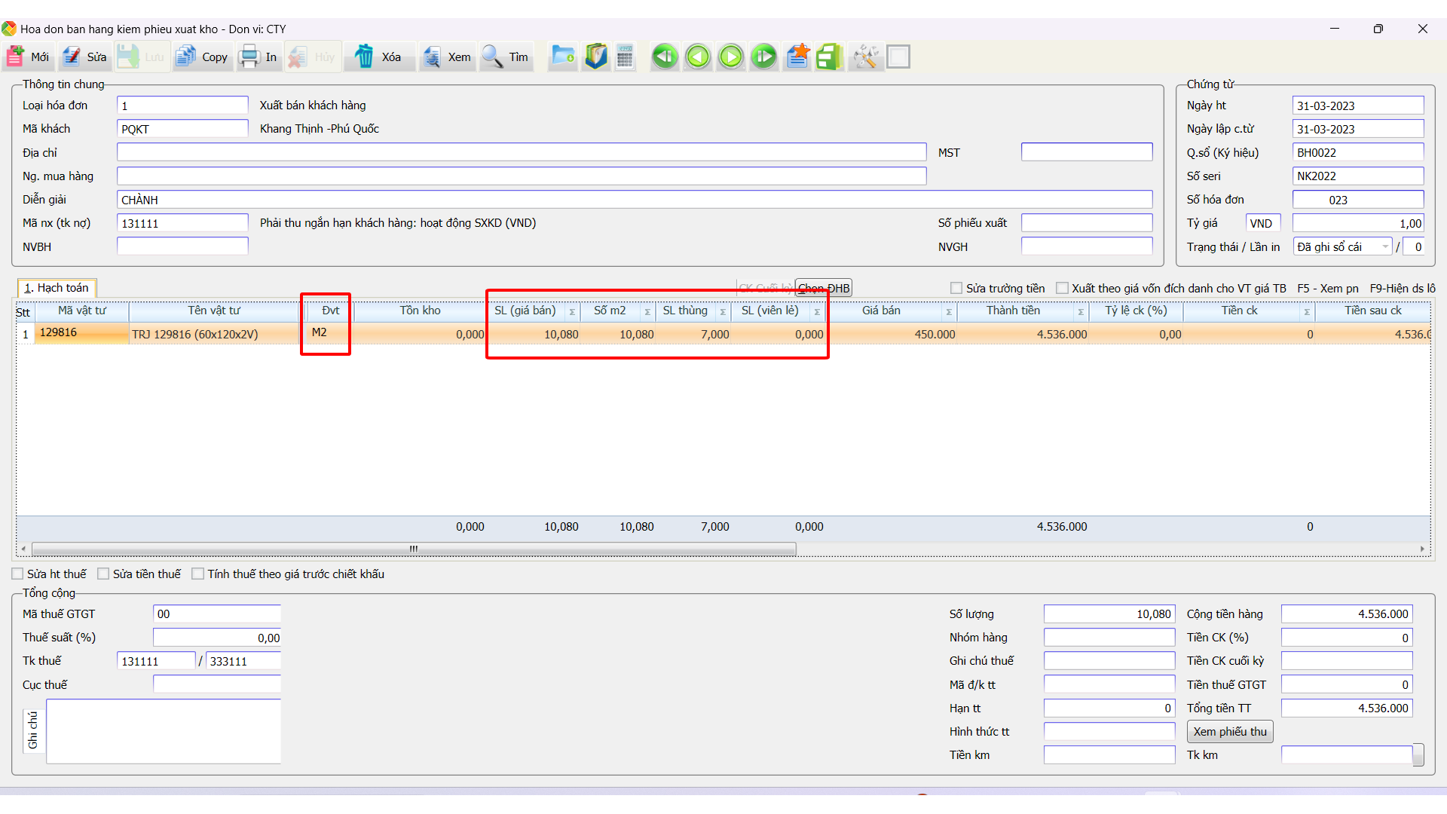The height and width of the screenshot is (814, 1447).
Task: Click the In (print) printer icon
Action: tap(249, 57)
